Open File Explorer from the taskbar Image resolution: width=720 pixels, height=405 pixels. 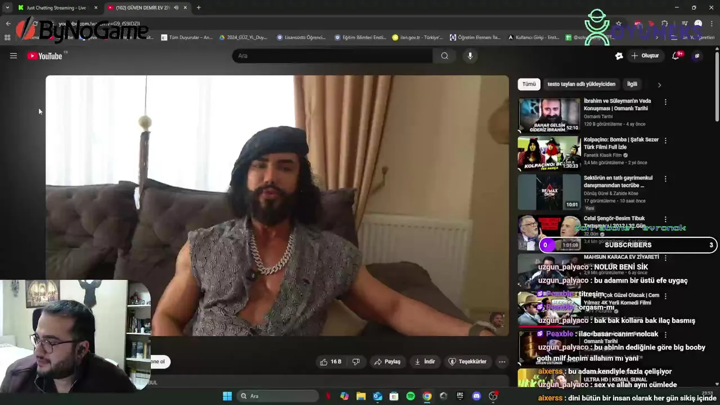pyautogui.click(x=361, y=396)
